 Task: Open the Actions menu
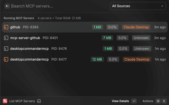click(148, 101)
